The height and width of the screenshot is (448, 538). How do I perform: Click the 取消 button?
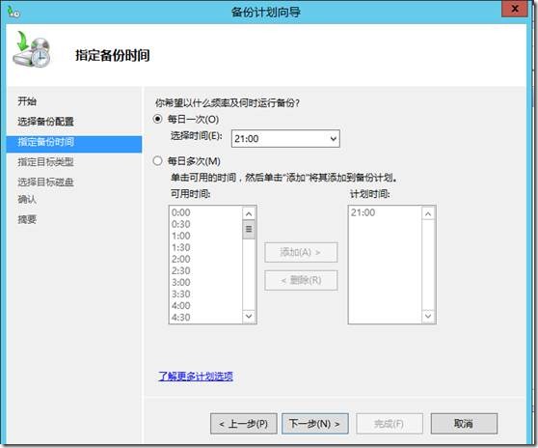(x=464, y=424)
